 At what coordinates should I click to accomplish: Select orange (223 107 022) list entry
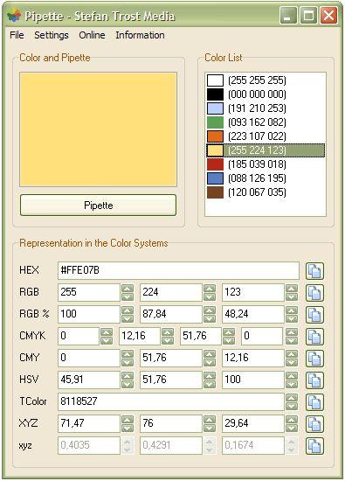click(266, 136)
